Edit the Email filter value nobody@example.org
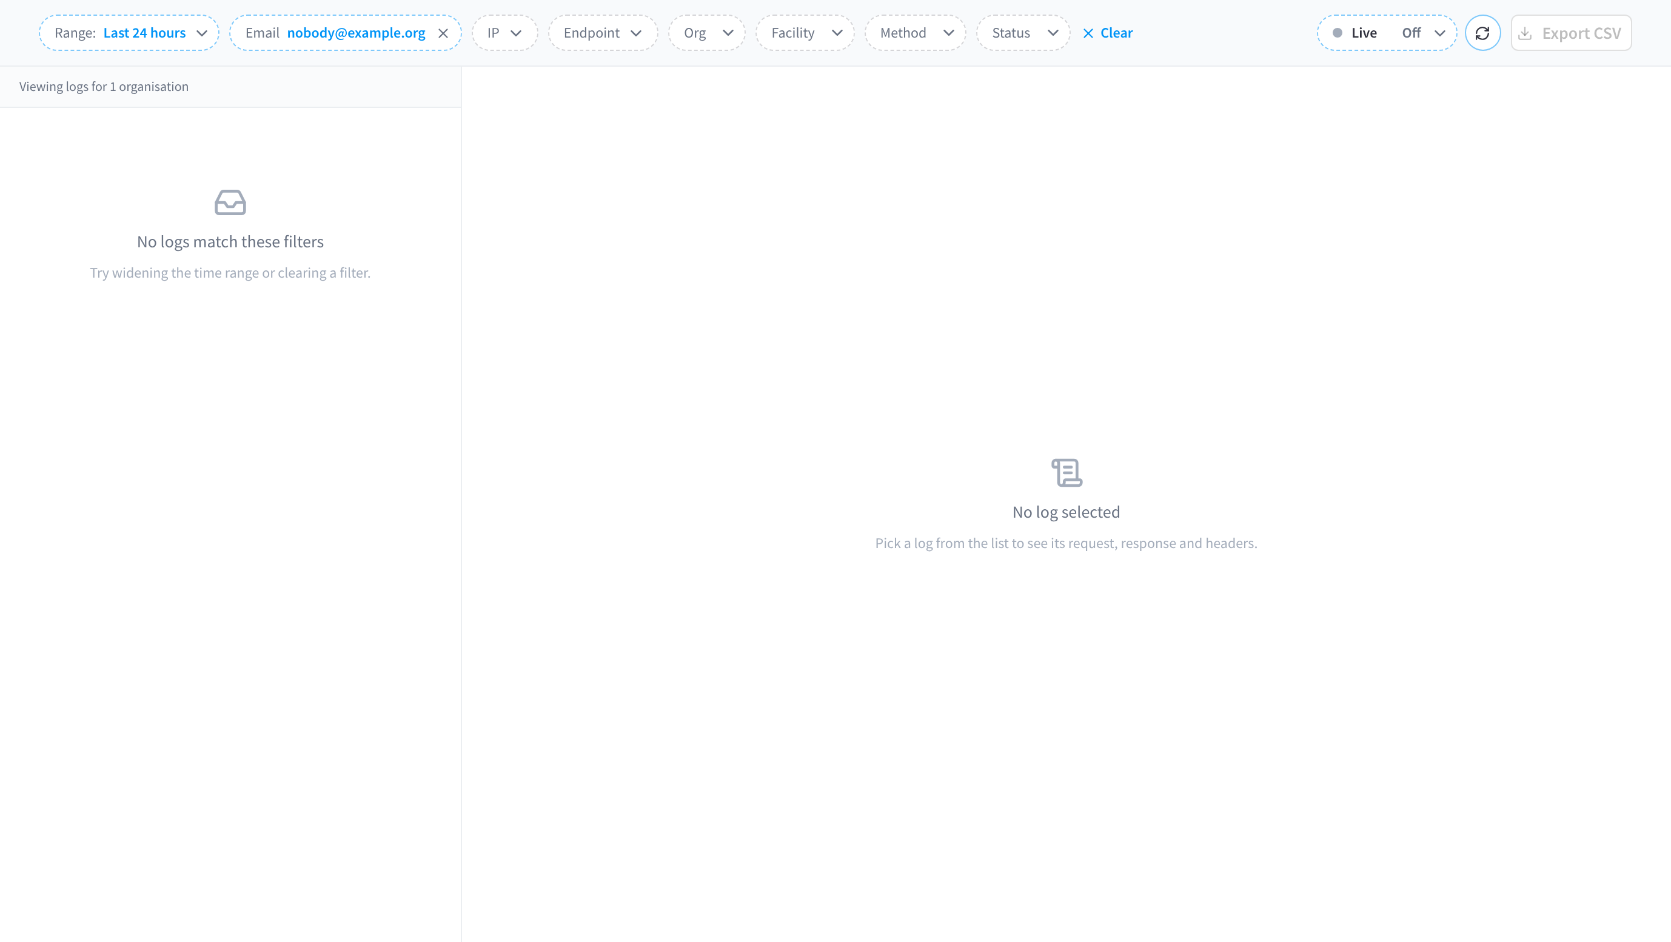Image resolution: width=1671 pixels, height=942 pixels. pyautogui.click(x=355, y=33)
